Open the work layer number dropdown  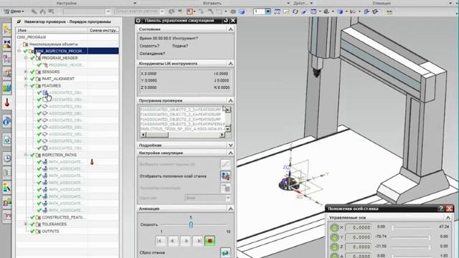point(268,11)
